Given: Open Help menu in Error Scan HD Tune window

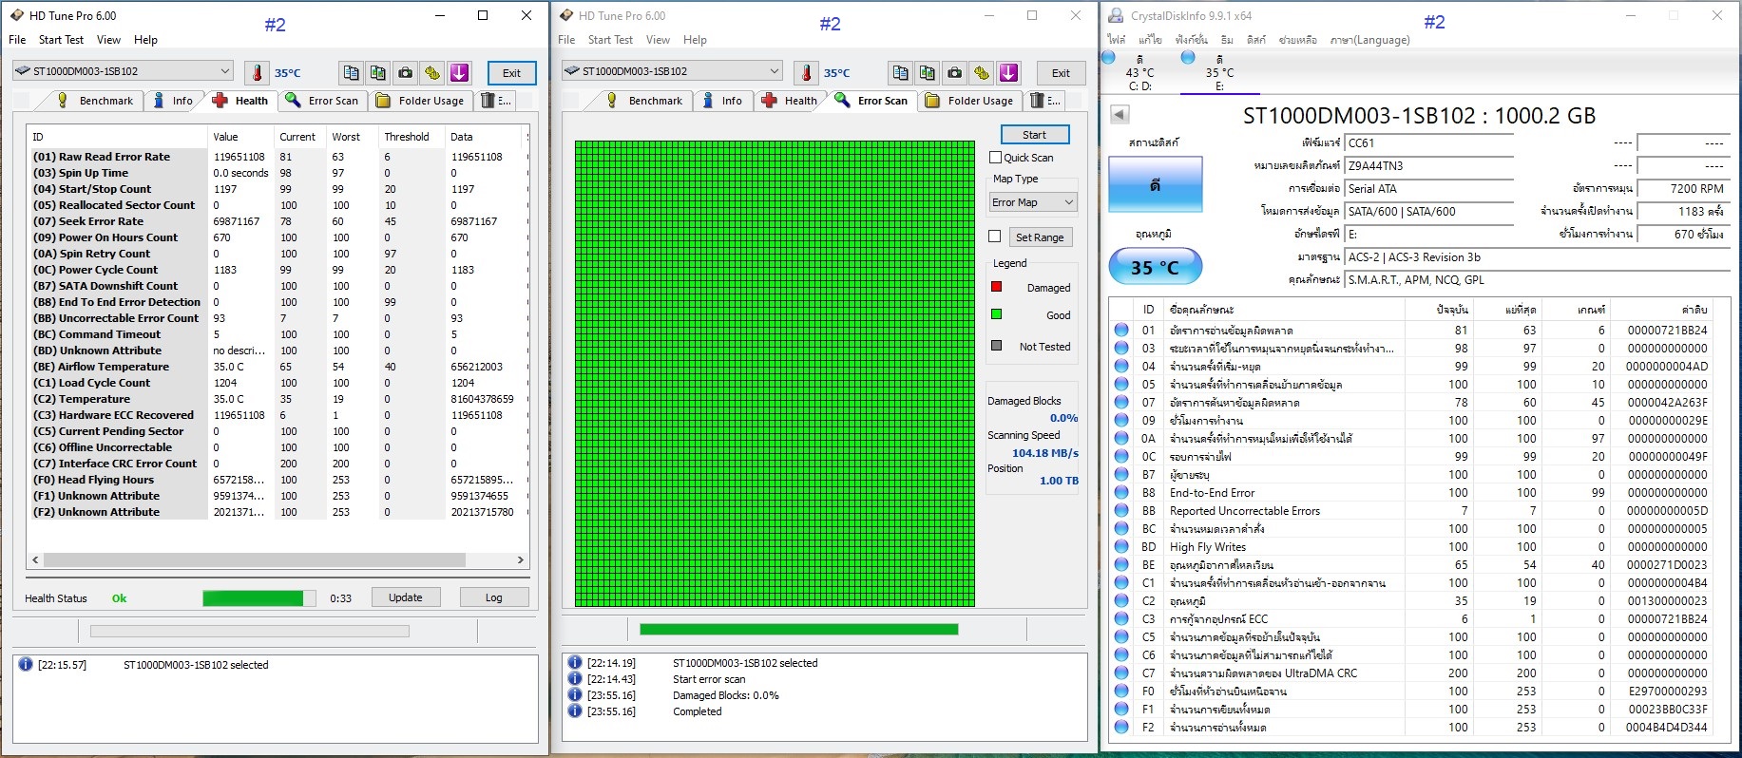Looking at the screenshot, I should pos(695,40).
